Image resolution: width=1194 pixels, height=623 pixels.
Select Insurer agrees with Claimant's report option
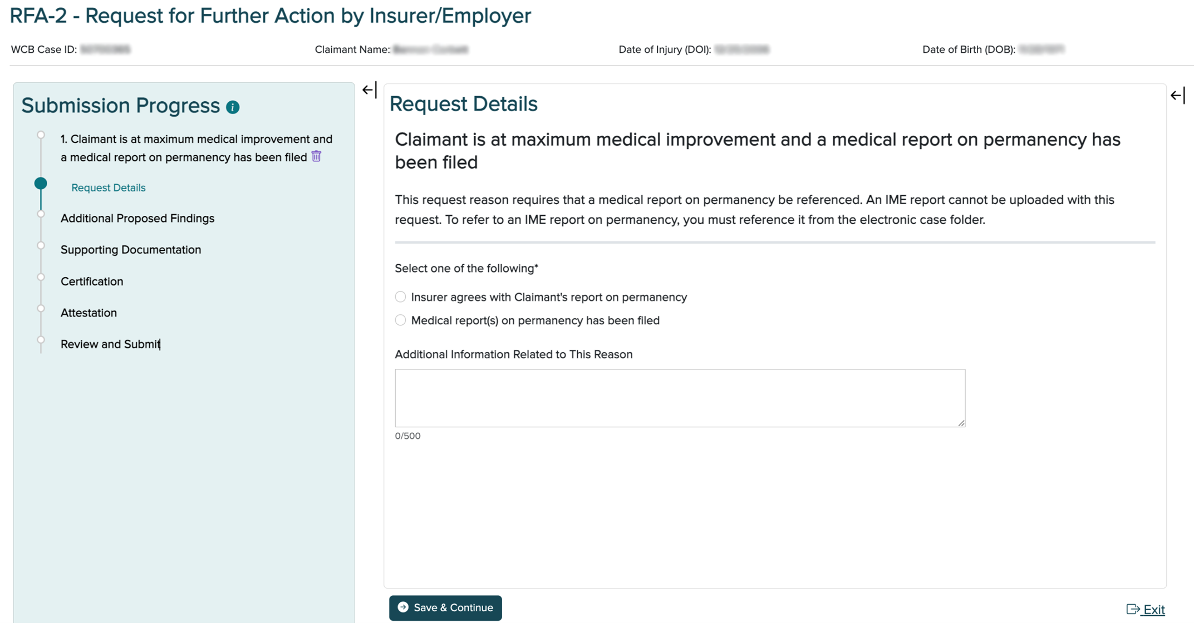[x=400, y=296]
